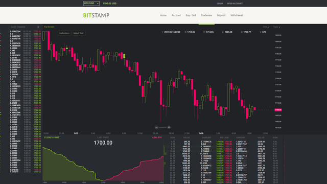The height and width of the screenshot is (184, 327).
Task: Click the Select Tool button
Action: click(78, 33)
